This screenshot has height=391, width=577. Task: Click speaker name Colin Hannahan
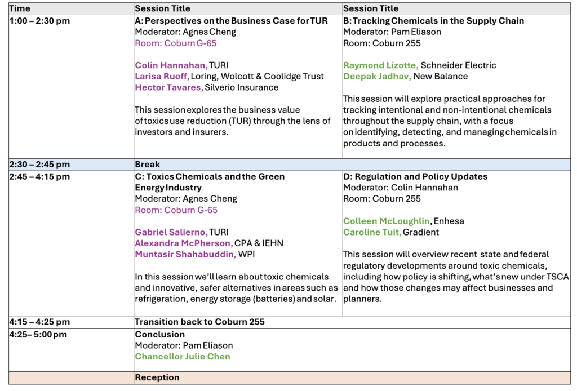click(171, 65)
